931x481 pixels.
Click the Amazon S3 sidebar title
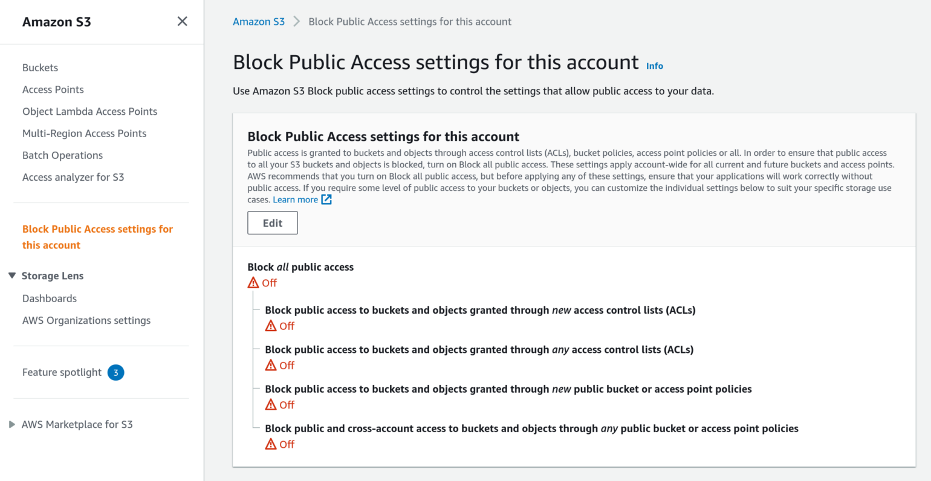coord(57,22)
